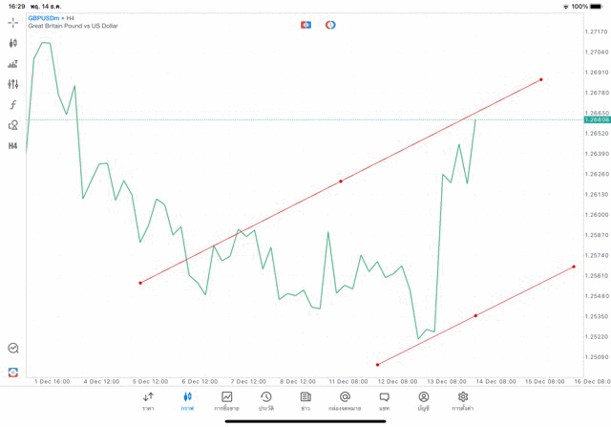Screen dimensions: 611x427
Task: Open the ประวัติ (History) tab
Action: pos(266,401)
